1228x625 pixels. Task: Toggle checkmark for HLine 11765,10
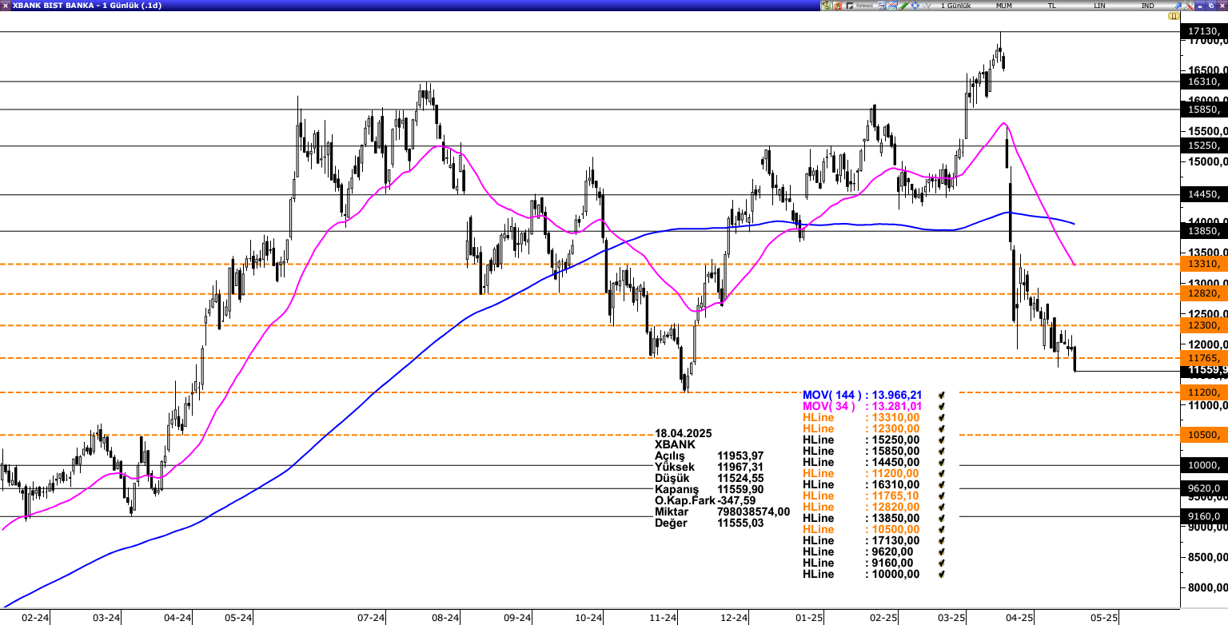coord(943,496)
